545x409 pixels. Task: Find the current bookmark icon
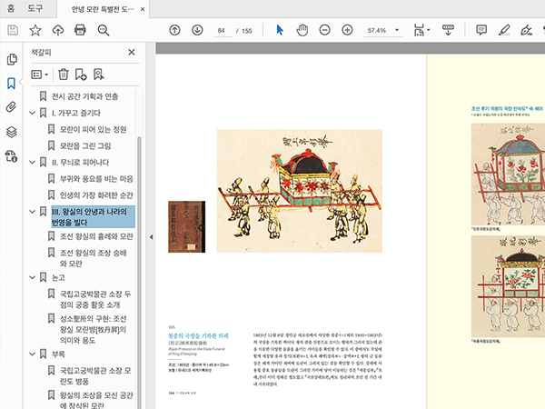click(x=99, y=75)
